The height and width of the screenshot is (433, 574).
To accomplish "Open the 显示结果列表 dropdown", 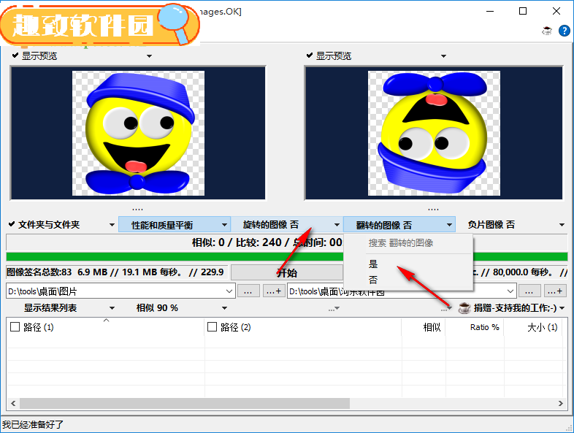I will coord(112,308).
